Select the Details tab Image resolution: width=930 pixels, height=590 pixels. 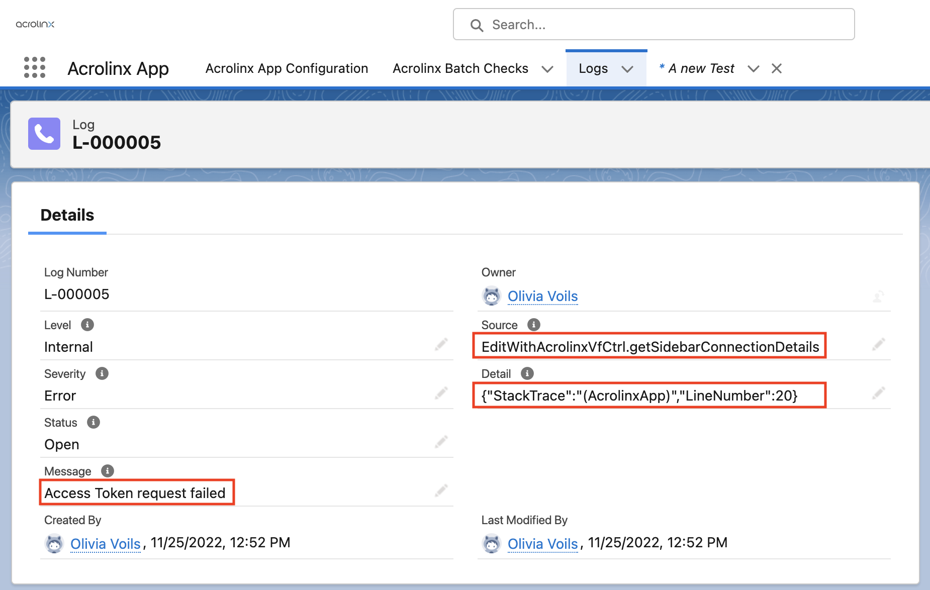point(67,215)
